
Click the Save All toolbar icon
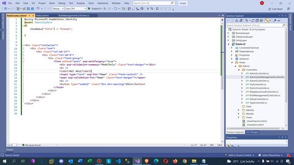tap(32, 9)
